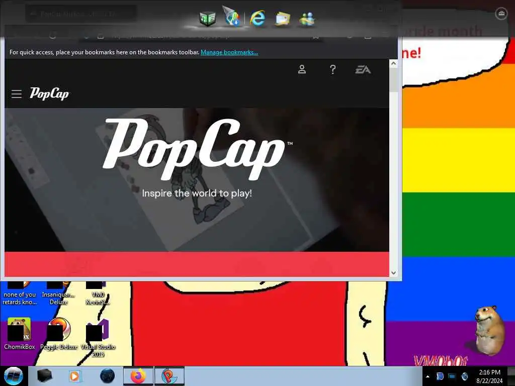Viewport: 515px width, 386px height.
Task: Open the clock showing 2:16 PM
Action: (x=489, y=376)
